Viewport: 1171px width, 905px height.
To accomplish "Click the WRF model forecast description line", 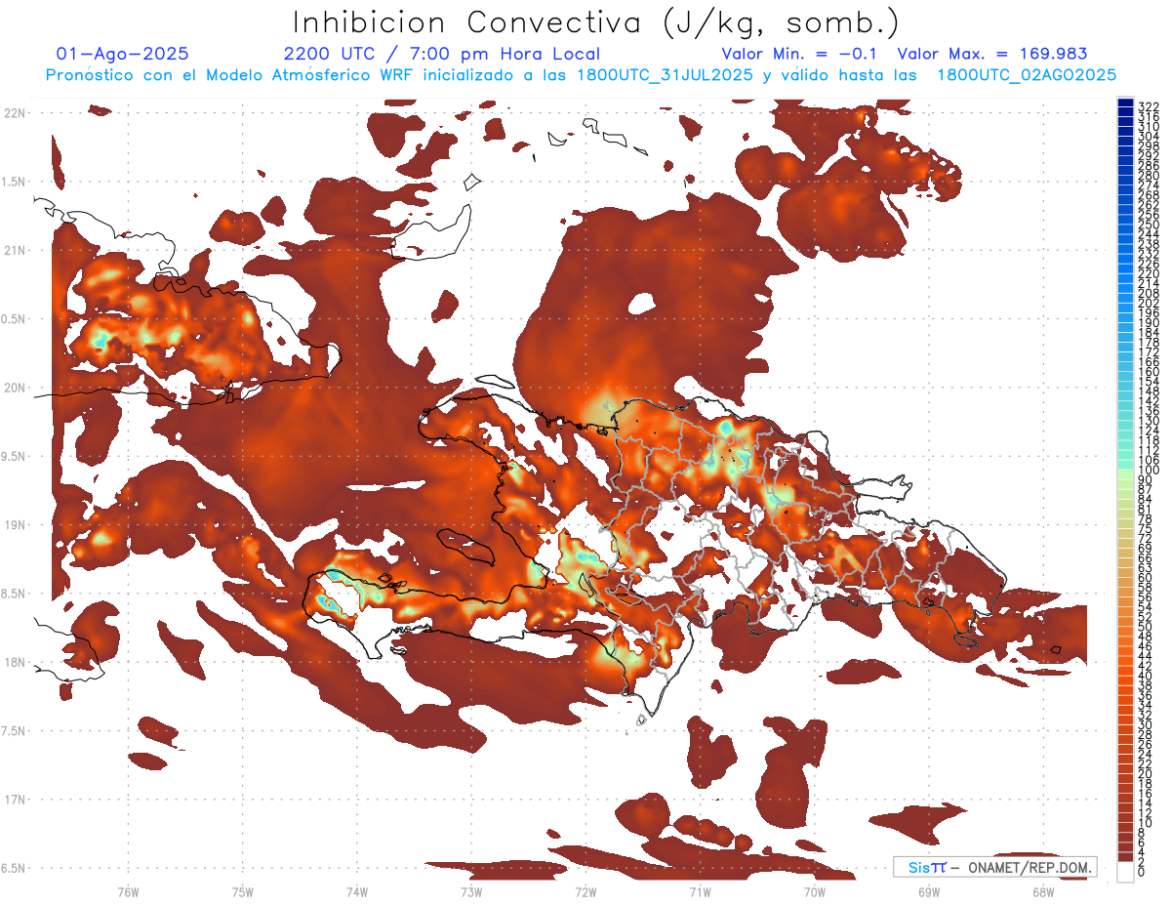I will tap(581, 75).
